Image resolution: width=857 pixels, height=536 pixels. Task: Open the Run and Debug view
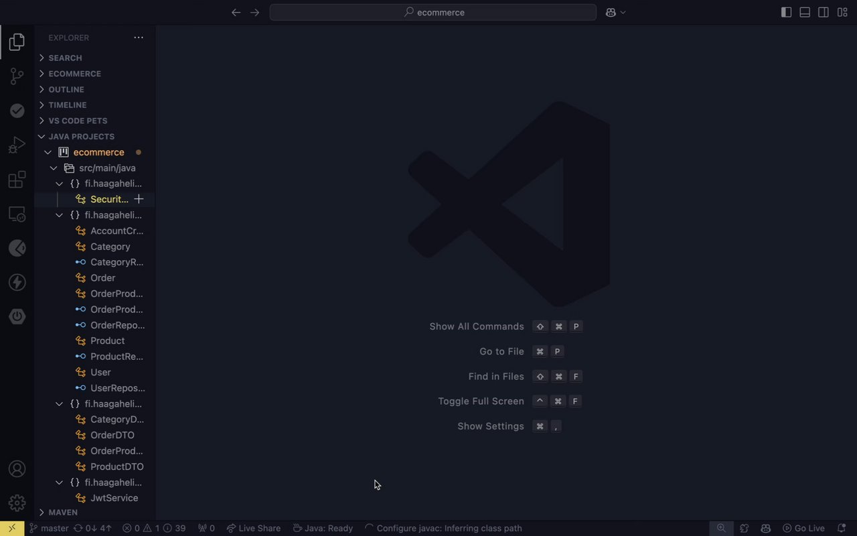click(17, 145)
